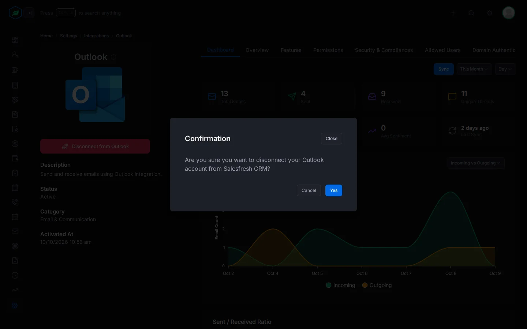527x329 pixels.
Task: Toggle the Outgoing series in chart legend
Action: [377, 285]
